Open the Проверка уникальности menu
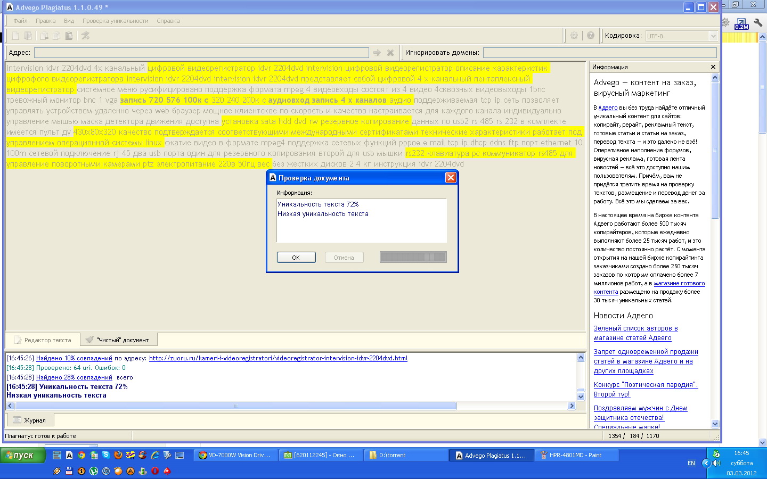The image size is (767, 479). 115,21
